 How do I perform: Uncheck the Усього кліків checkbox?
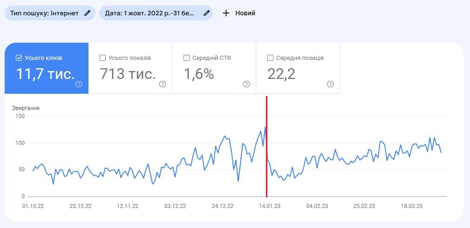pyautogui.click(x=19, y=58)
